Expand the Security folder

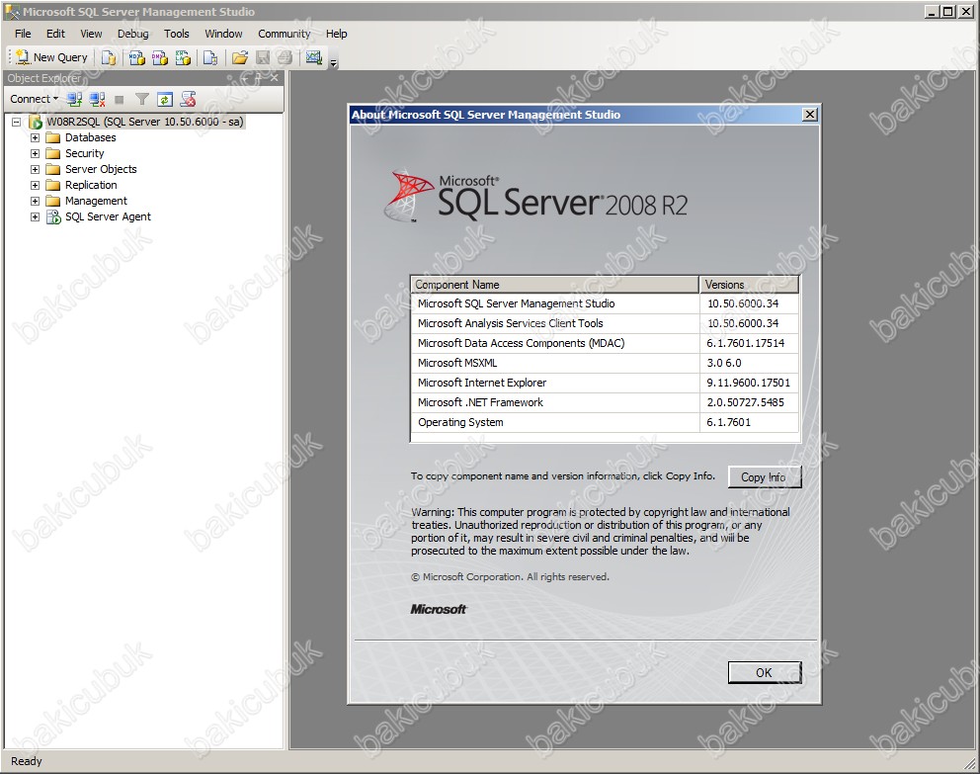tap(35, 153)
